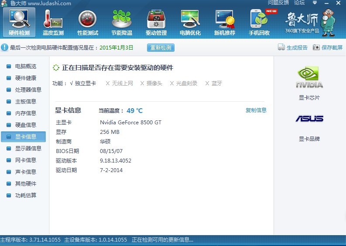This screenshot has width=346, height=246.
Task: View 功耗估算 power estimation page
Action: [x=25, y=196]
